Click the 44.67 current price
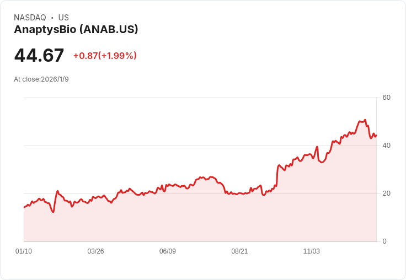This screenshot has height=280, width=406. coord(39,55)
